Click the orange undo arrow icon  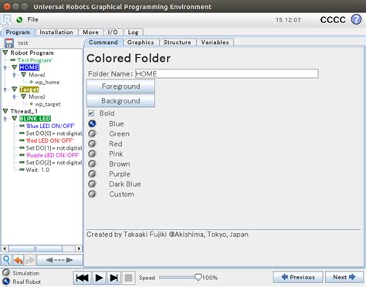click(x=19, y=260)
